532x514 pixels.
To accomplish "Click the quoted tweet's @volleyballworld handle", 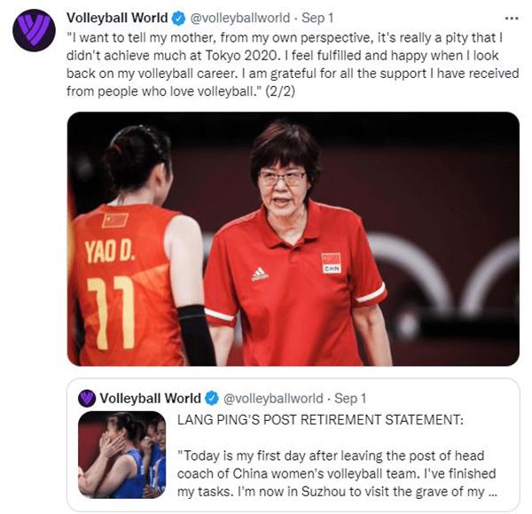I will pos(273,399).
